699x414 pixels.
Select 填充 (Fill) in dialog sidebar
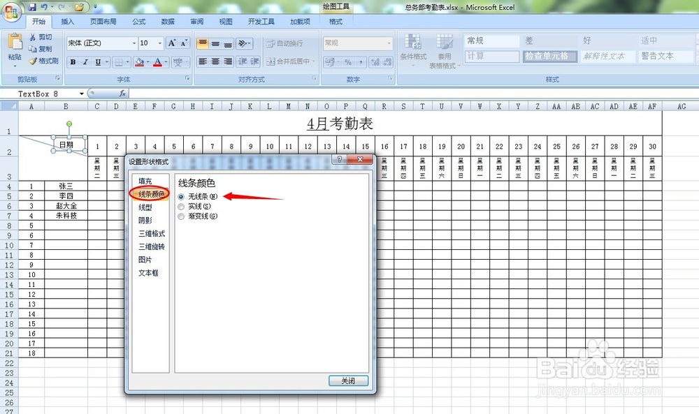tap(145, 181)
